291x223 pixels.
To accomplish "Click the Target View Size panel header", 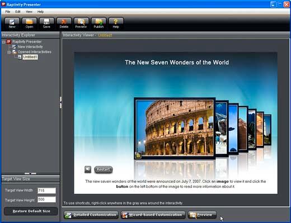I will (x=30, y=179).
